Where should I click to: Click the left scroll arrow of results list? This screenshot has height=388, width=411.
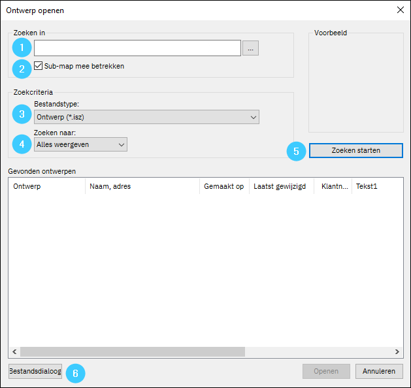point(14,351)
